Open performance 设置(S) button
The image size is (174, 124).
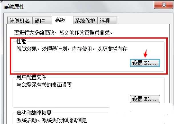[145, 63]
